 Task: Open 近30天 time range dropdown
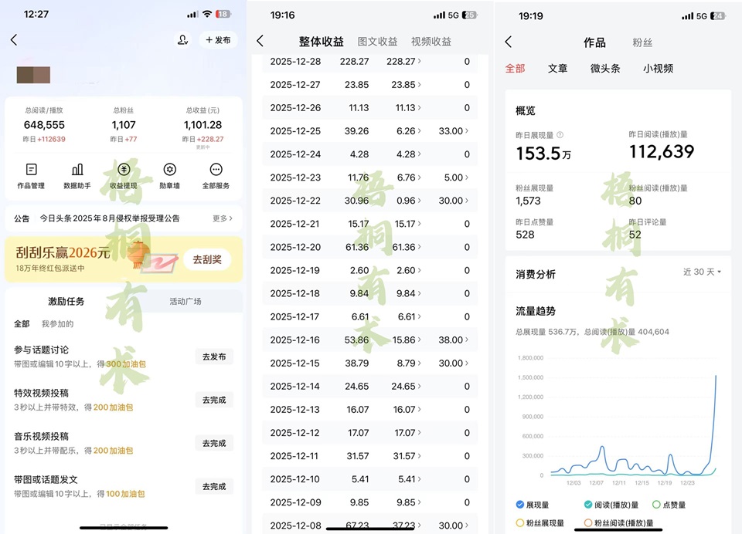[702, 272]
